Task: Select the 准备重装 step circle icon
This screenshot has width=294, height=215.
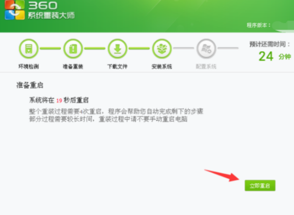Action: (73, 49)
